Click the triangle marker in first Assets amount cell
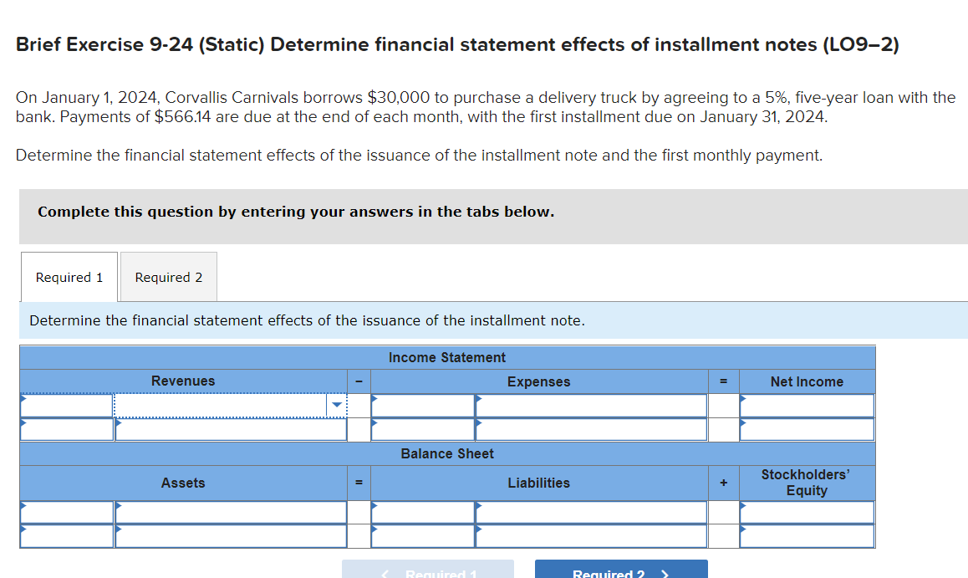 coord(23,505)
